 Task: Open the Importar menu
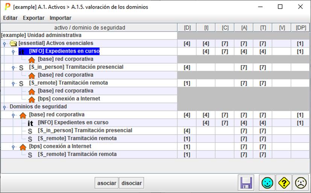61,18
